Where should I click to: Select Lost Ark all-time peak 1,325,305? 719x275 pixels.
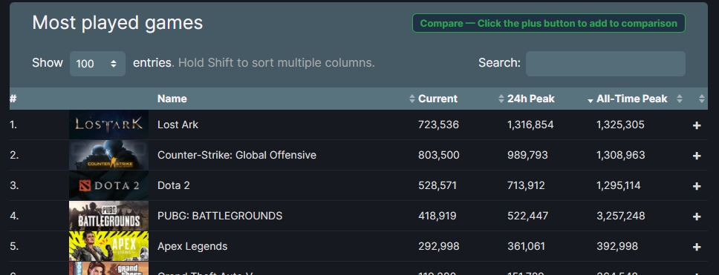click(620, 125)
